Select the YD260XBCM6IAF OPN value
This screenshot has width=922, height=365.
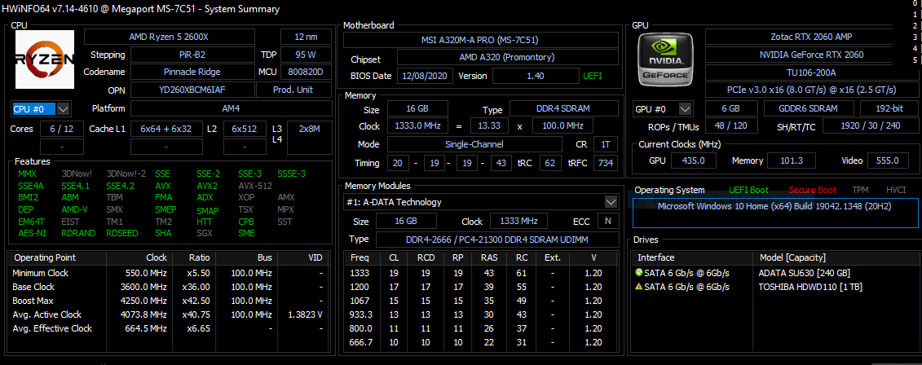pos(192,90)
